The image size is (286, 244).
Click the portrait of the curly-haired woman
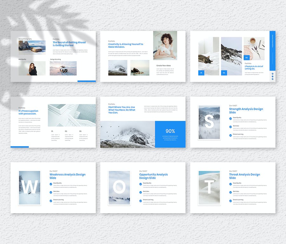pos(165,45)
